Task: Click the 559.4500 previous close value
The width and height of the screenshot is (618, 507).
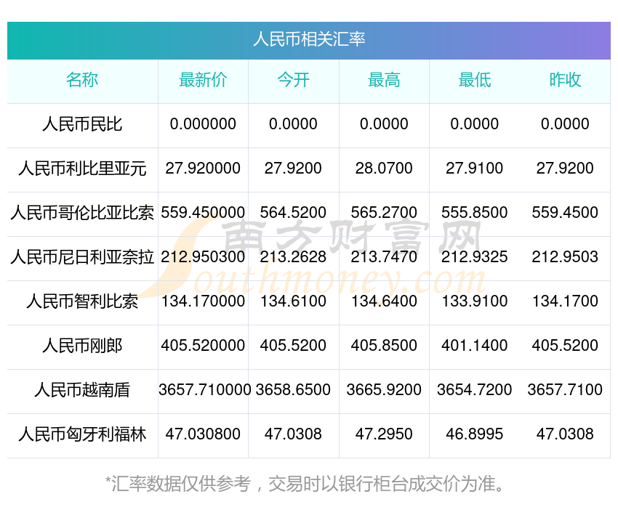Action: [565, 213]
